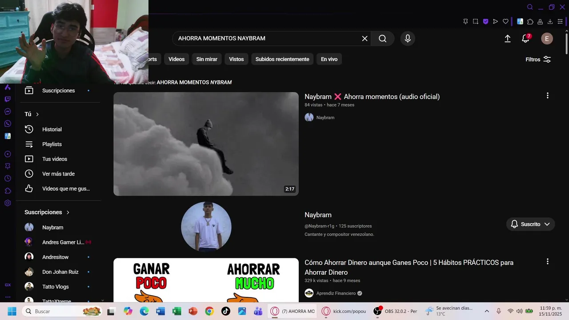This screenshot has width=569, height=320.
Task: Open Aria AI icon in Opera sidebar
Action: (x=8, y=87)
